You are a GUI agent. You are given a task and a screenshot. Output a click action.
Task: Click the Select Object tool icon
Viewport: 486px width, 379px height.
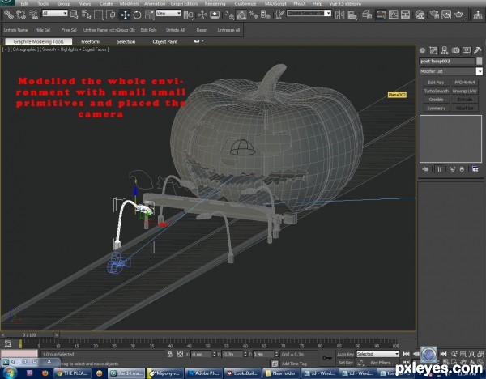74,15
